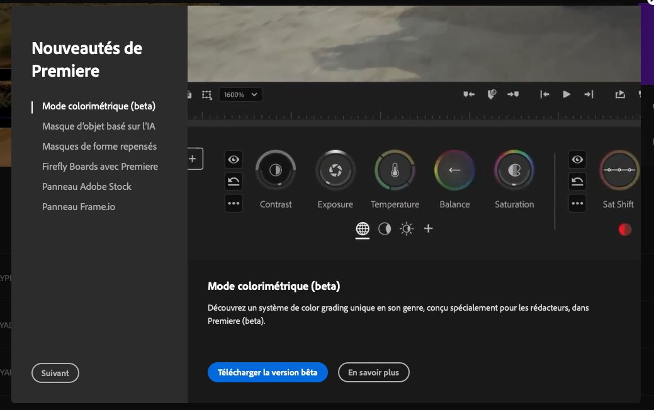This screenshot has width=654, height=410.
Task: Click the time ruler under preview
Action: 414,116
